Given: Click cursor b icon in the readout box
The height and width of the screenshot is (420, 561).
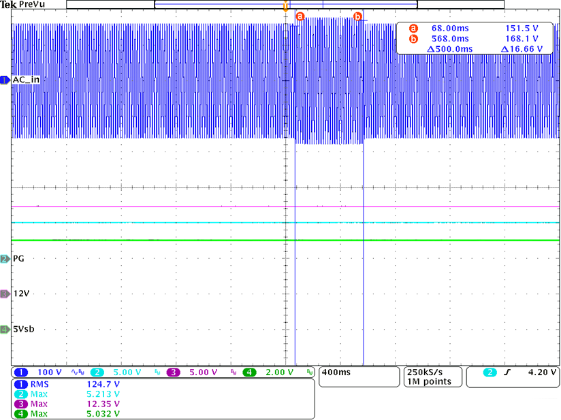Looking at the screenshot, I should [x=413, y=39].
